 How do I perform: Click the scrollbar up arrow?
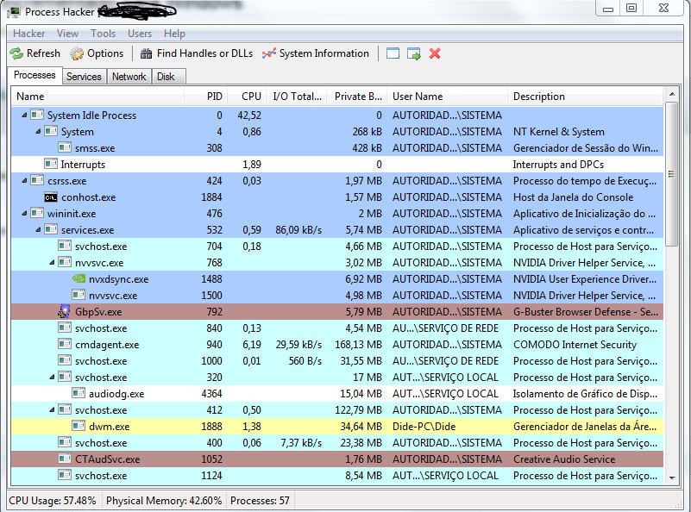672,94
